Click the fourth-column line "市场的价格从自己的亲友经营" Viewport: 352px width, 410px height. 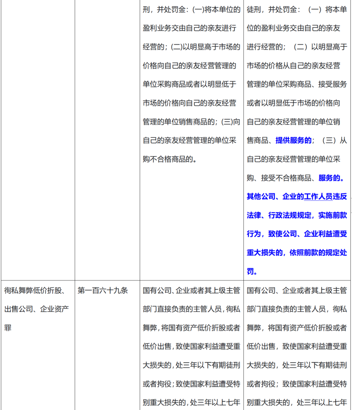(293, 66)
